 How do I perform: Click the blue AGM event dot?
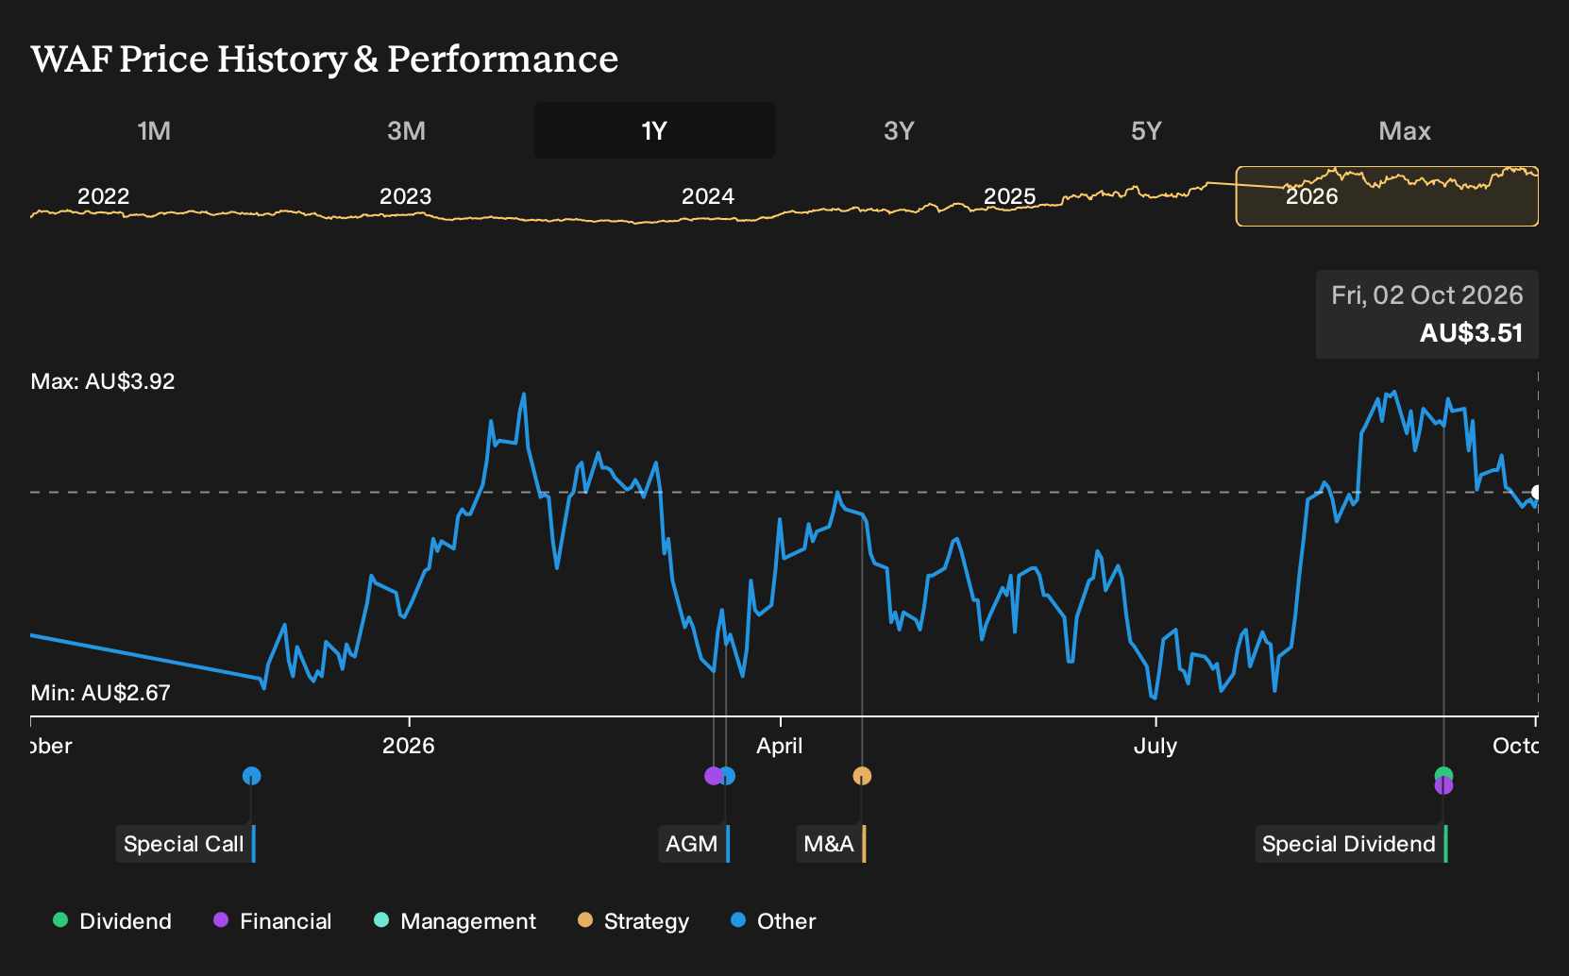[727, 776]
